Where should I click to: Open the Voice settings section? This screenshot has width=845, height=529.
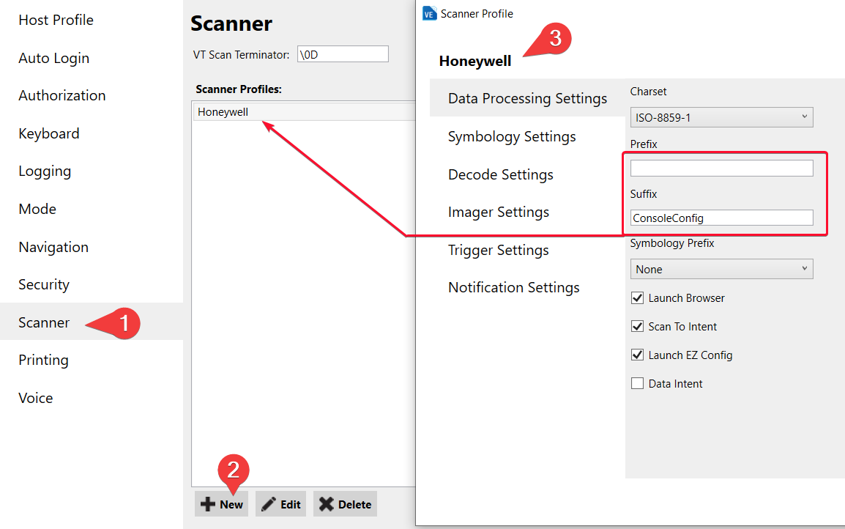coord(35,398)
